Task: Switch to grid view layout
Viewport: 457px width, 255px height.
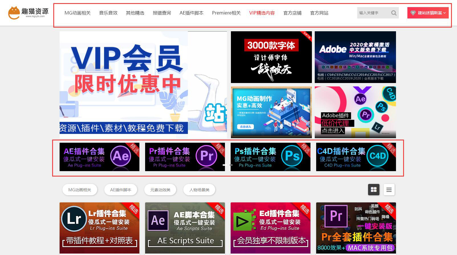Action: tap(373, 190)
